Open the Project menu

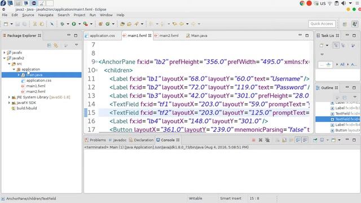[x=80, y=15]
